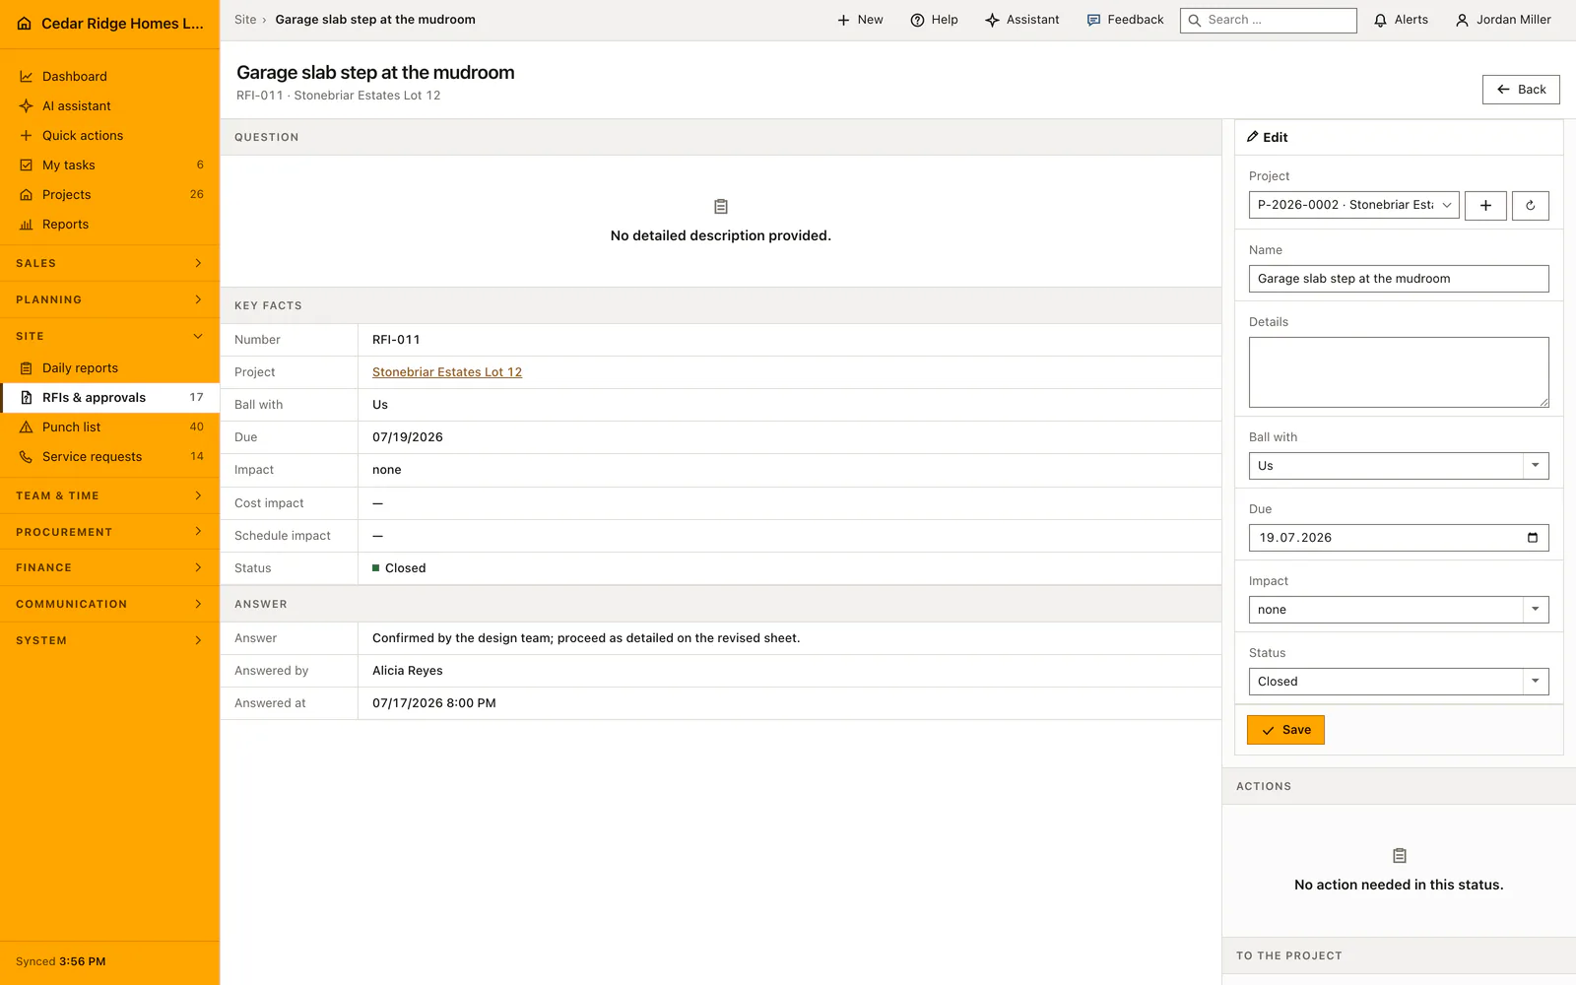Click into the Details text area
Viewport: 1576px width, 985px height.
point(1399,372)
